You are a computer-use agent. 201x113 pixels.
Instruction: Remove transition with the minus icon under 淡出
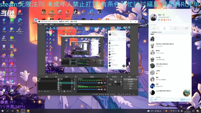pos(118,82)
